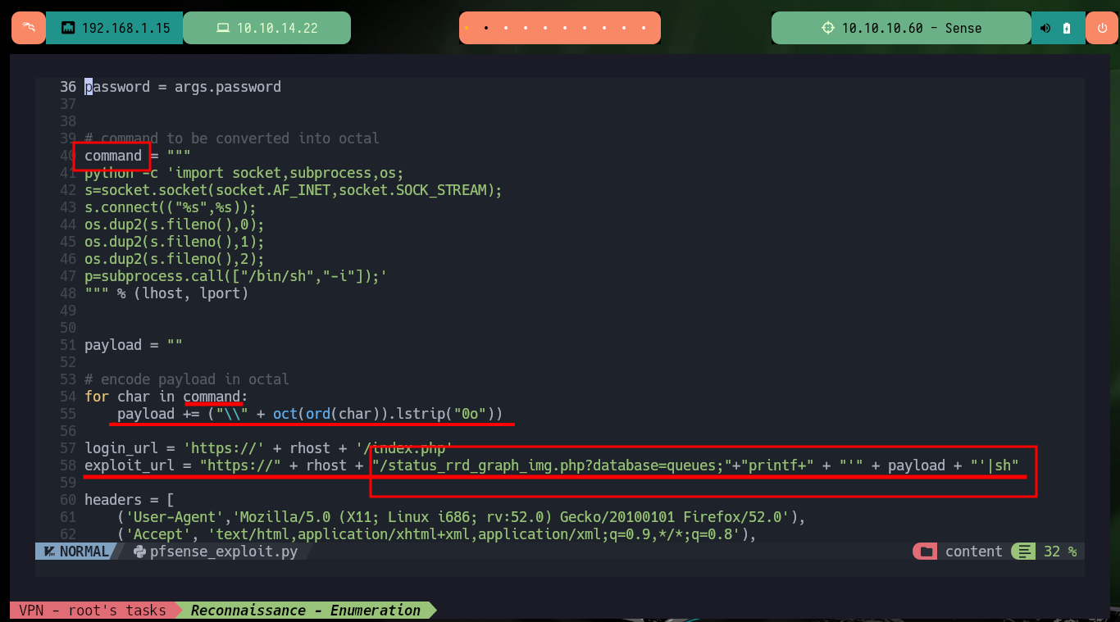Click the 10.10.14.22 VPN address label
The height and width of the screenshot is (622, 1120).
coord(277,28)
